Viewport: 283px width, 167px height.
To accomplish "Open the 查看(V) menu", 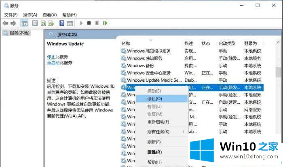I will tap(50, 15).
